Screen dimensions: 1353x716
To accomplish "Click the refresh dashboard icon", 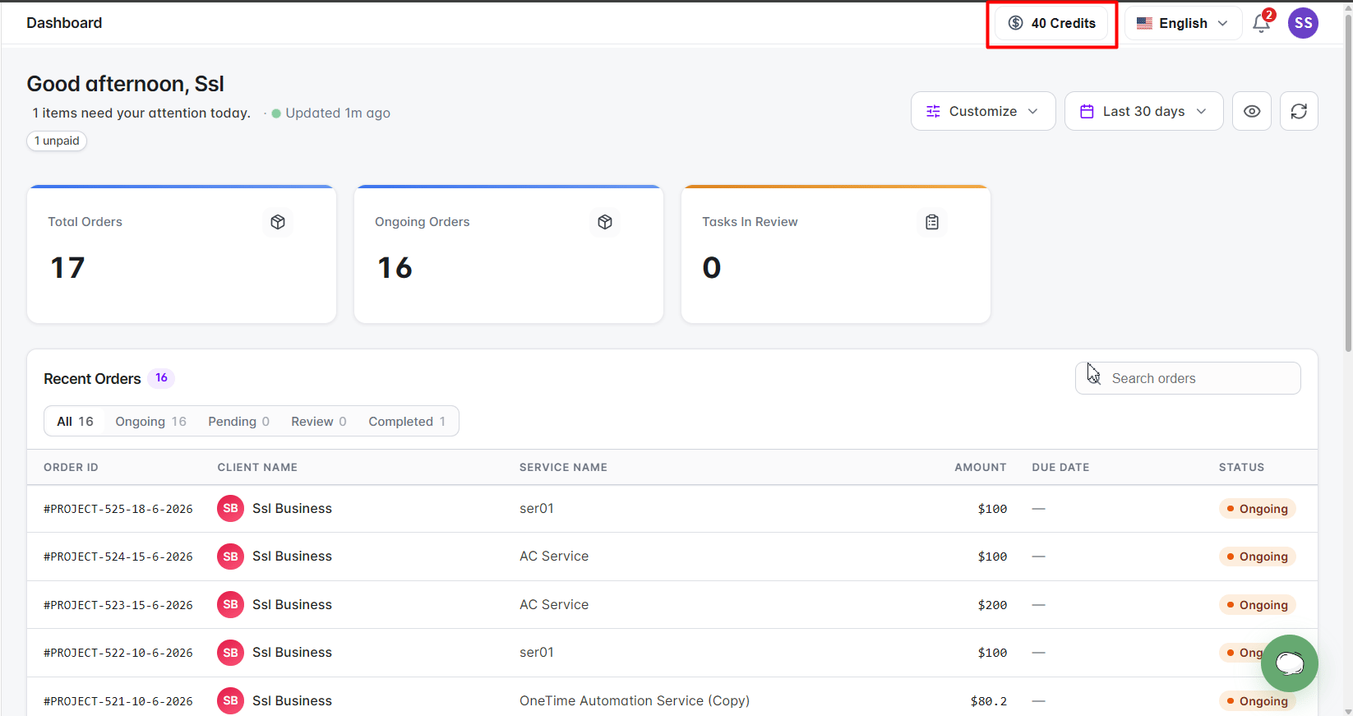I will [1299, 111].
